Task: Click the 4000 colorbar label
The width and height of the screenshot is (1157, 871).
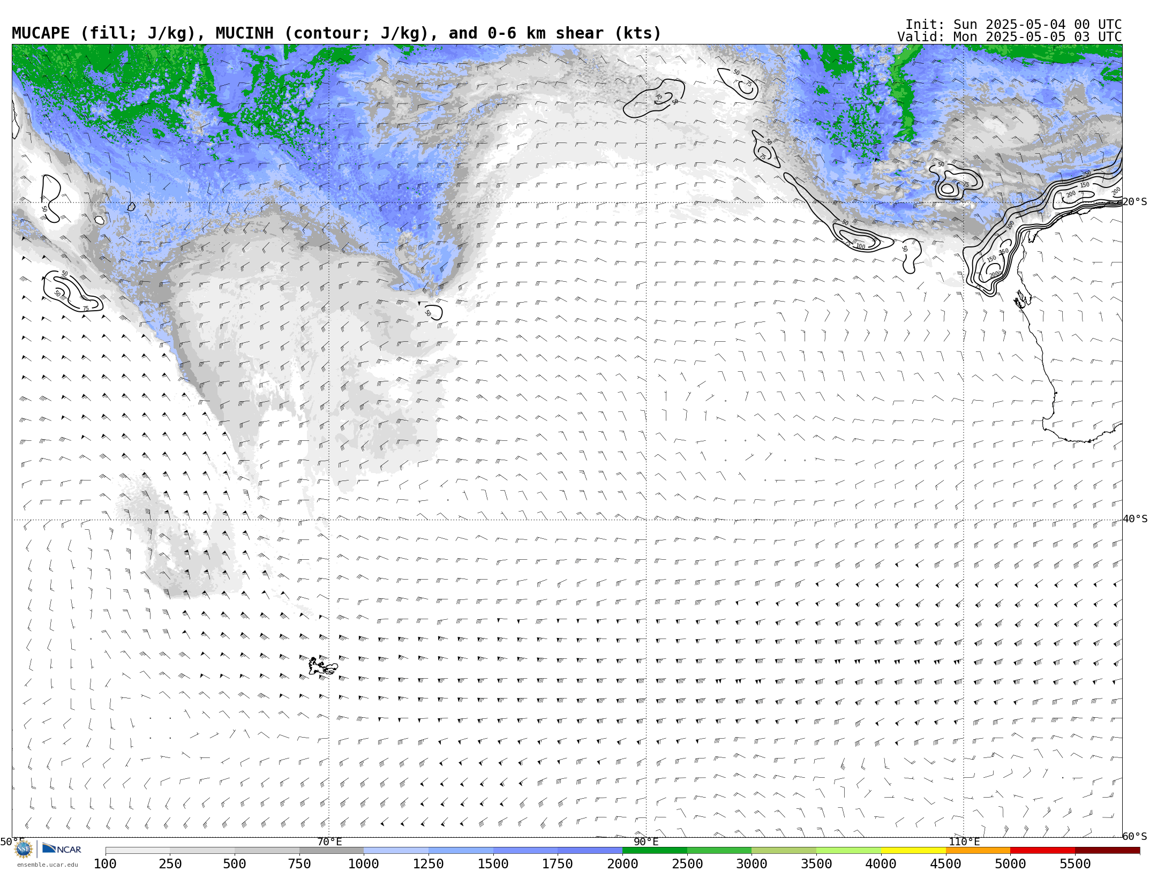Action: pyautogui.click(x=881, y=864)
